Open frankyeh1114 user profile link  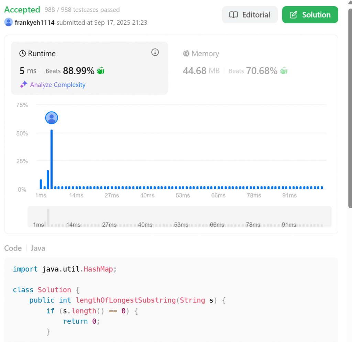35,23
